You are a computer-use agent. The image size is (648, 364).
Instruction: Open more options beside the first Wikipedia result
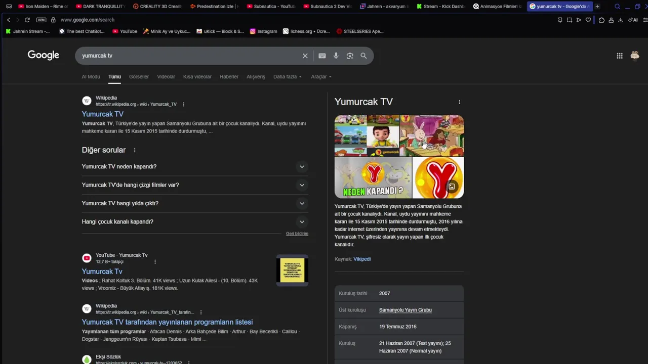click(x=183, y=104)
